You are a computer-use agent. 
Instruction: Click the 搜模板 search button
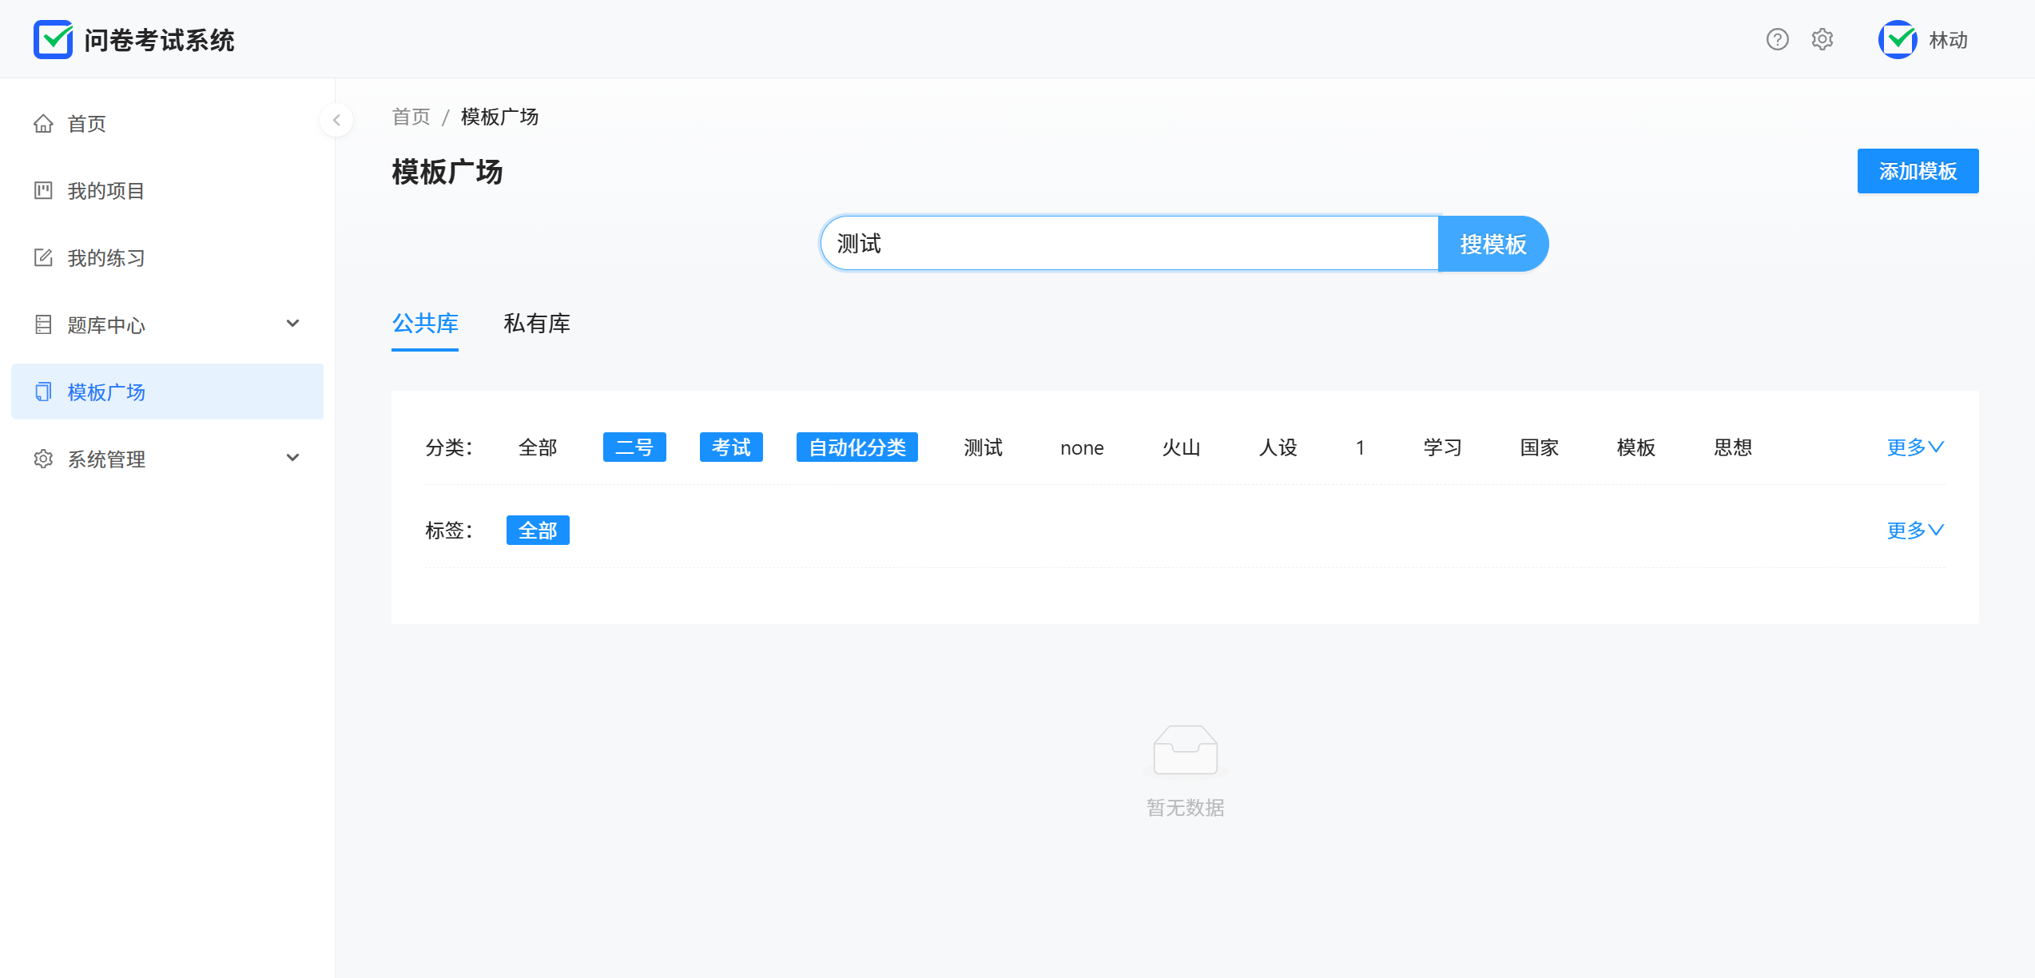click(1492, 244)
